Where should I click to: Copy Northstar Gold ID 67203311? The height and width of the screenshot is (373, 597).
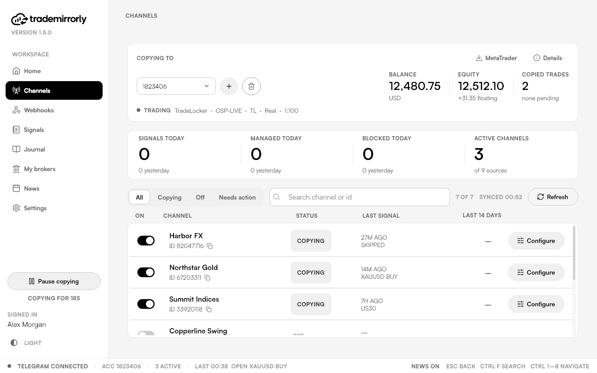tap(208, 277)
